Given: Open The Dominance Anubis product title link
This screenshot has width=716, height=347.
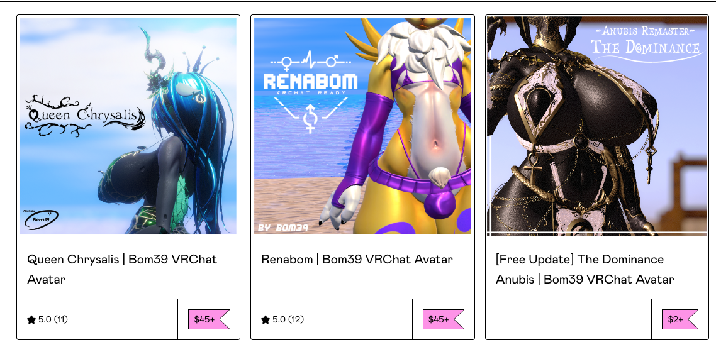Looking at the screenshot, I should click(585, 269).
